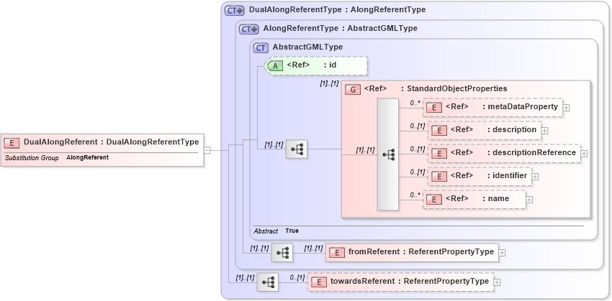Click the E icon of identifier element
612x301 pixels.
[x=439, y=177]
